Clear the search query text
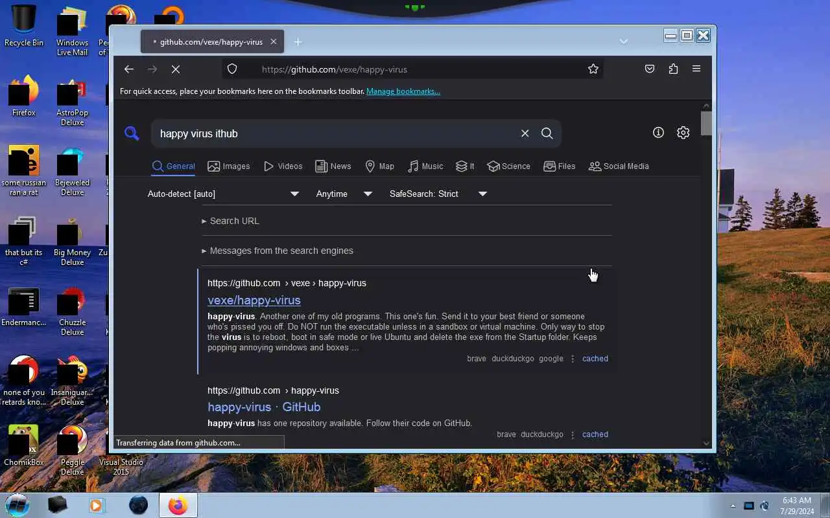The height and width of the screenshot is (518, 830). 525,133
